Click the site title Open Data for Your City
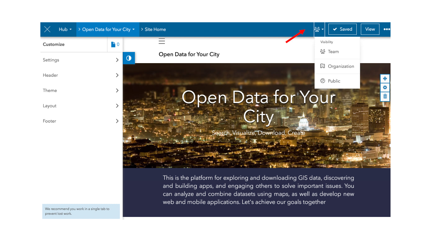The width and height of the screenshot is (434, 242). pyautogui.click(x=189, y=54)
